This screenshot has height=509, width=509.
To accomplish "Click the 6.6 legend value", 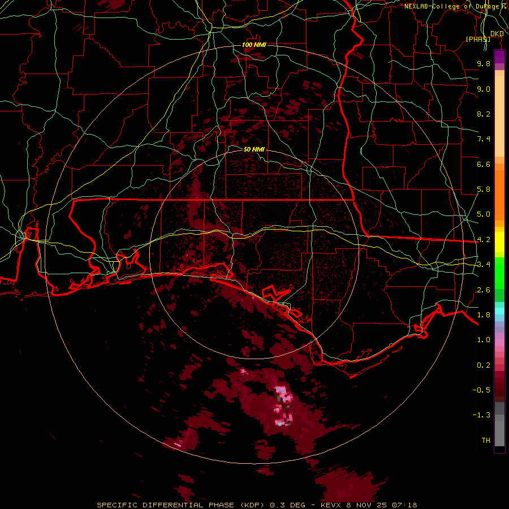I will pyautogui.click(x=484, y=164).
